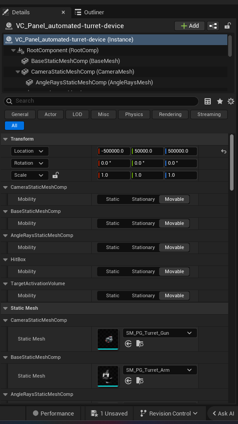The height and width of the screenshot is (424, 238).
Task: Filter by General category
Action: [20, 114]
